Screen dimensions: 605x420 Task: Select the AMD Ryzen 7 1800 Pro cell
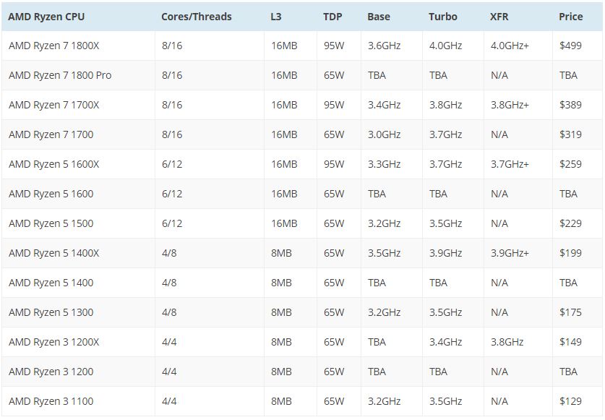pos(60,75)
